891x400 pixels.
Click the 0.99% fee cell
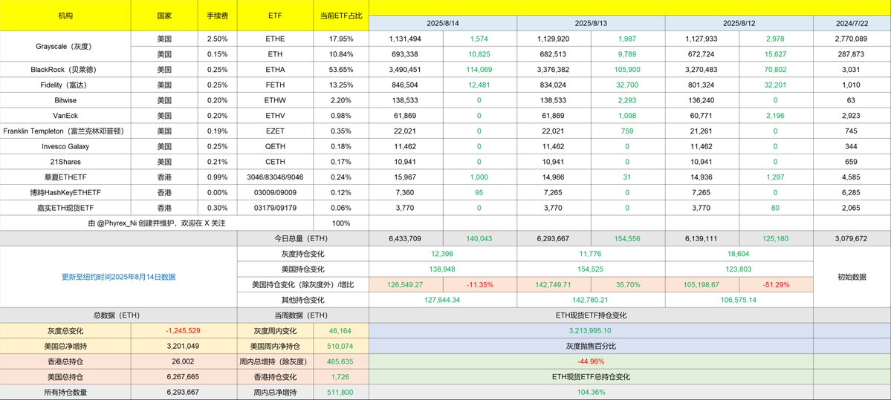click(x=218, y=177)
